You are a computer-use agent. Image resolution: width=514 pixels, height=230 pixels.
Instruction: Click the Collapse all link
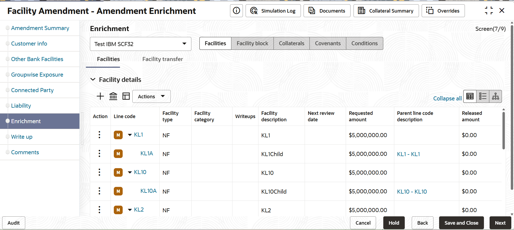pos(447,99)
